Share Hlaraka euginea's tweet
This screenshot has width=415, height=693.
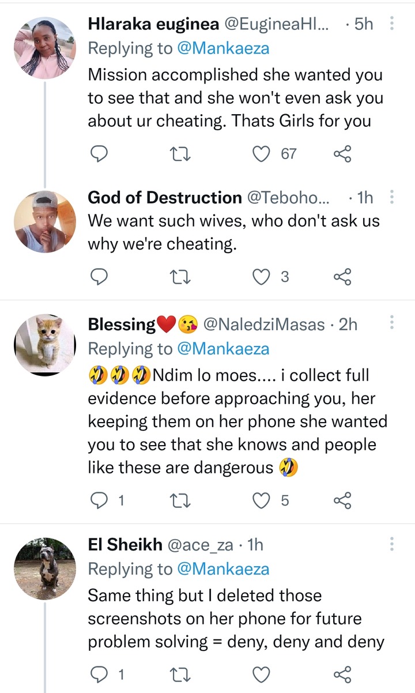click(x=343, y=153)
